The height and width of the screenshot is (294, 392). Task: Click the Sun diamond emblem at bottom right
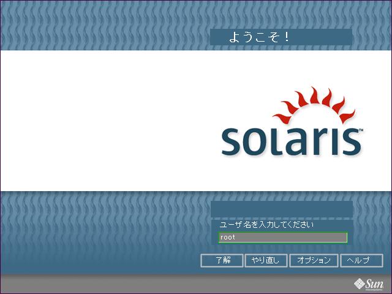point(359,283)
